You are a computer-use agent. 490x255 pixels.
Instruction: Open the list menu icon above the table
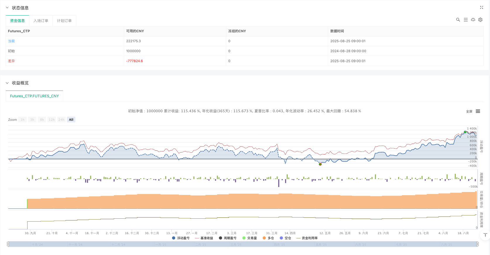tap(466, 20)
